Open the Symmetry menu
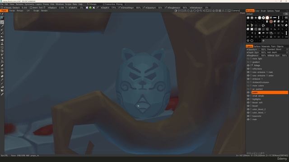The height and width of the screenshot is (162, 289). (x=29, y=4)
